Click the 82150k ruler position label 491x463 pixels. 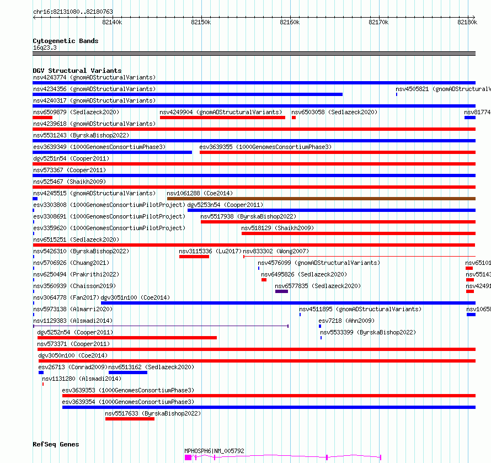tap(201, 22)
